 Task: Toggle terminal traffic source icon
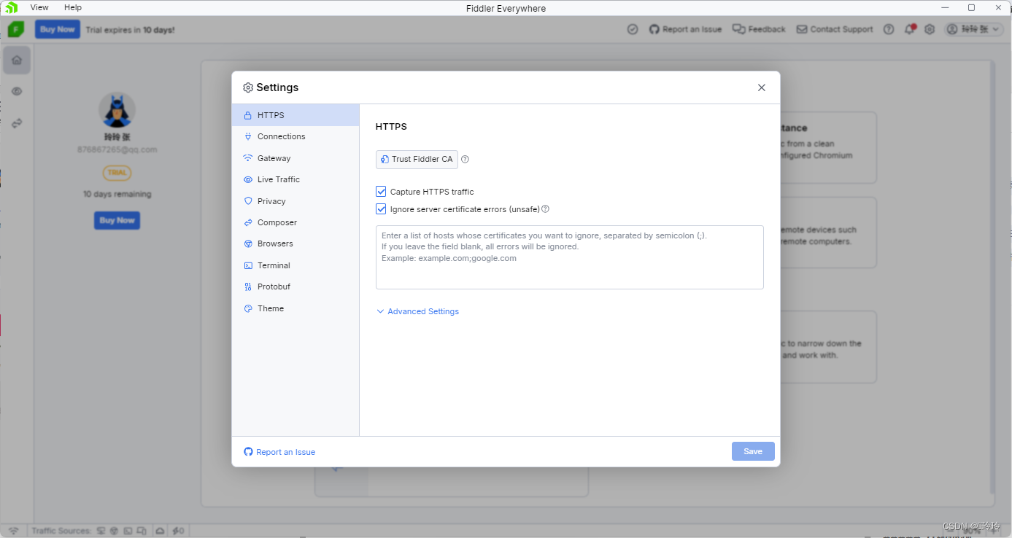click(128, 531)
